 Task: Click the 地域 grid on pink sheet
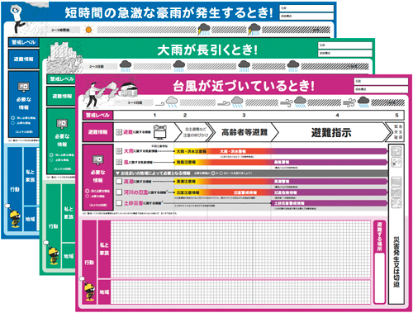pyautogui.click(x=240, y=292)
